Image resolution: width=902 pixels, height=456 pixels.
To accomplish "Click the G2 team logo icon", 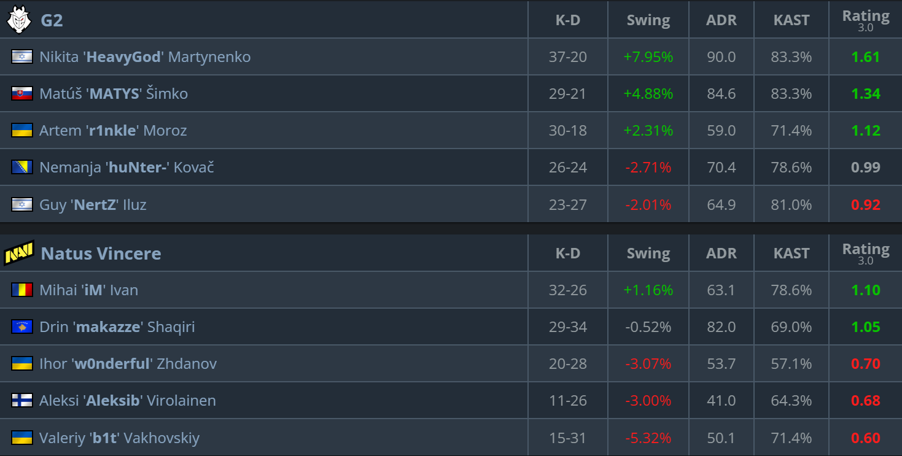I will 18,20.
